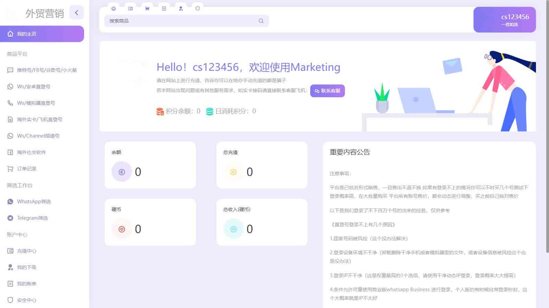The width and height of the screenshot is (549, 308).
Task: Open Telegram筛选 menu item
Action: pos(32,218)
